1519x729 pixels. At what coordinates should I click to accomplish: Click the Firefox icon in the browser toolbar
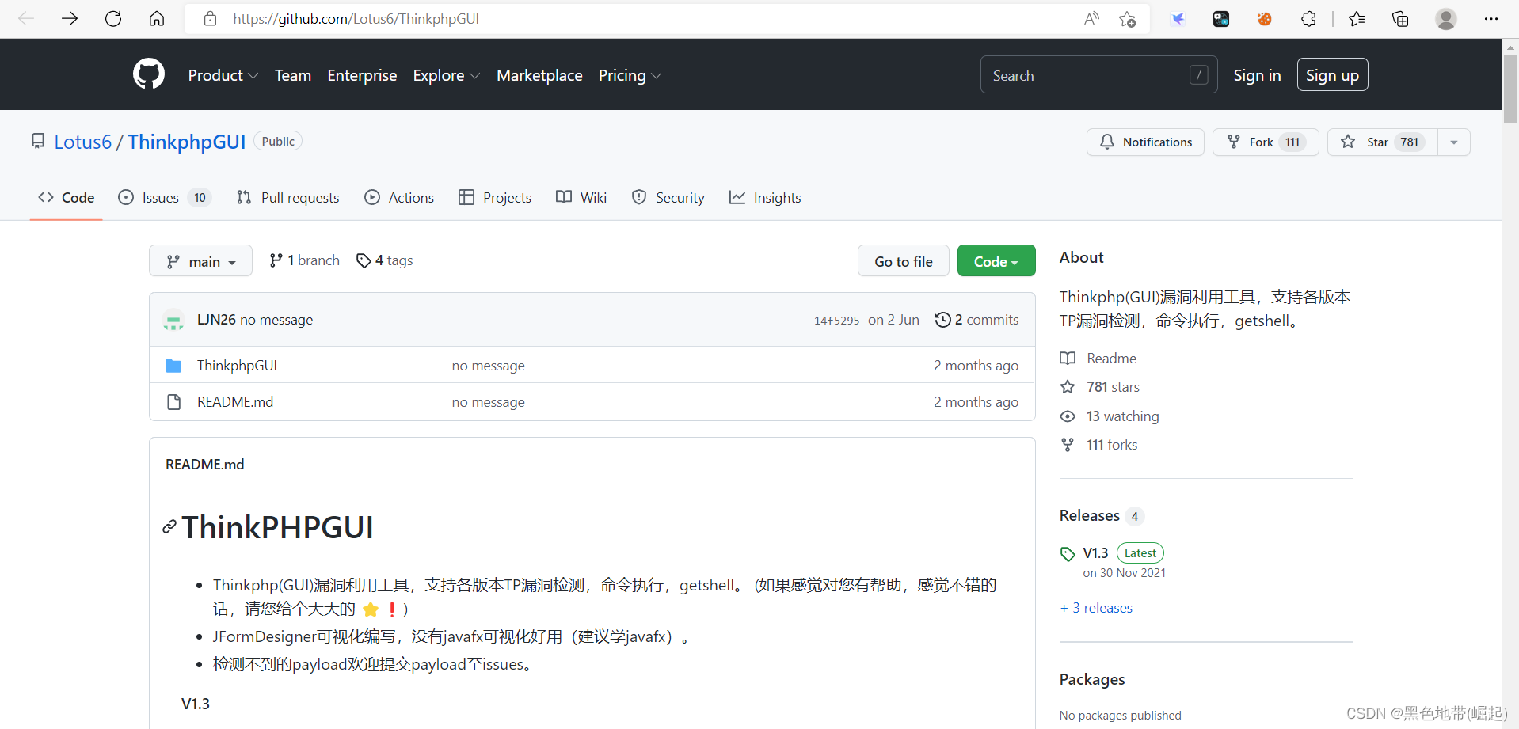pyautogui.click(x=1264, y=18)
